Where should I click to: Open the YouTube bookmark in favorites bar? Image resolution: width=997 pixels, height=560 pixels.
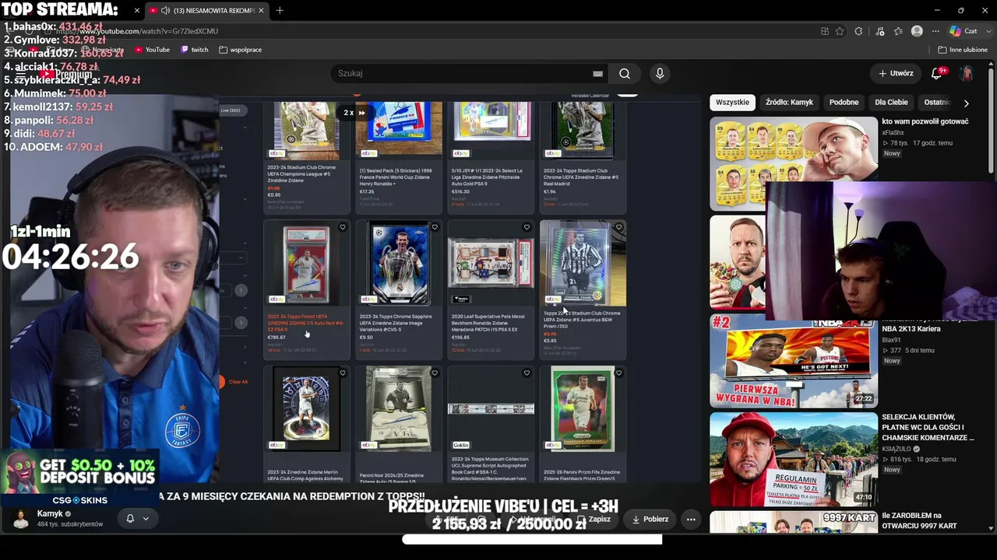click(152, 50)
